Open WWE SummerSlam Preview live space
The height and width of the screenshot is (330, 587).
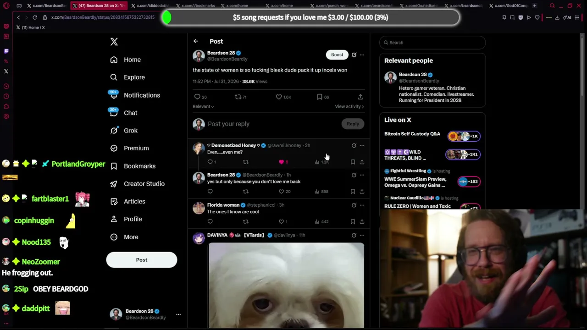(x=432, y=179)
